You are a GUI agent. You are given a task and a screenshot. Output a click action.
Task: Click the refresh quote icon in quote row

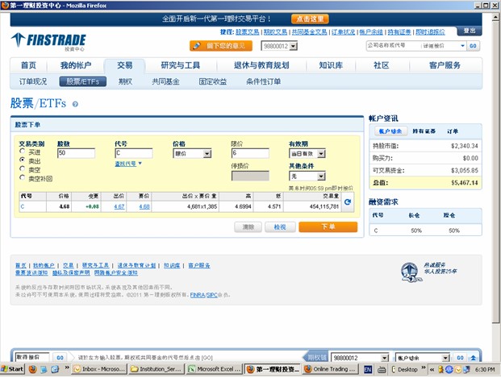[x=348, y=201]
